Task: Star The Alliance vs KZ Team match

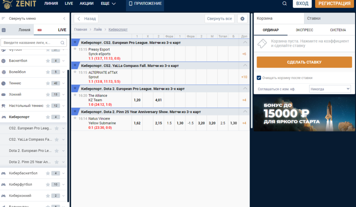Action: pyautogui.click(x=75, y=95)
